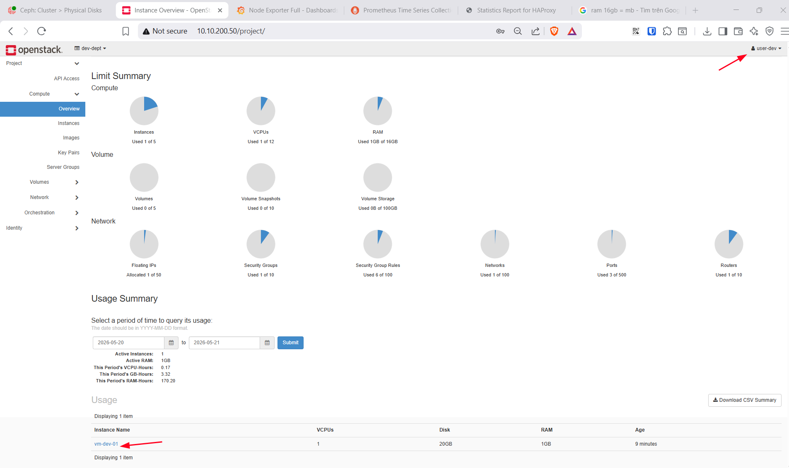789x468 pixels.
Task: Expand the Orchestration section
Action: click(x=43, y=213)
